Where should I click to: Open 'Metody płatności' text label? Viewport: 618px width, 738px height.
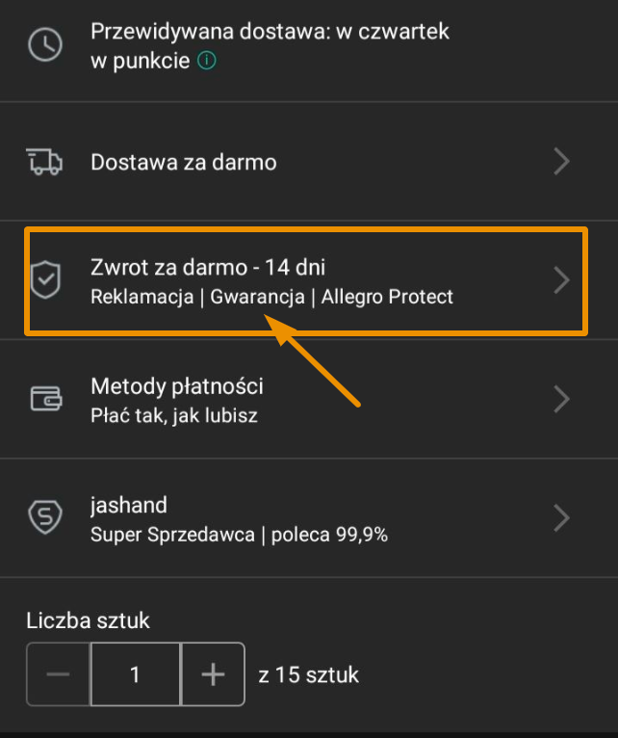point(177,386)
